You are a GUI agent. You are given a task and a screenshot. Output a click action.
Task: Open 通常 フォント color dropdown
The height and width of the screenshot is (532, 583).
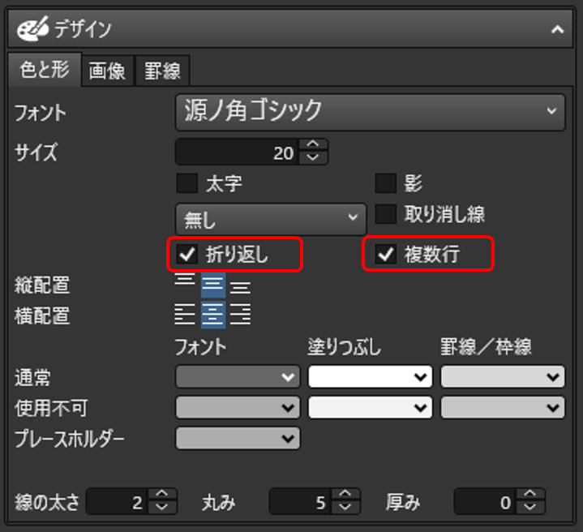[238, 376]
